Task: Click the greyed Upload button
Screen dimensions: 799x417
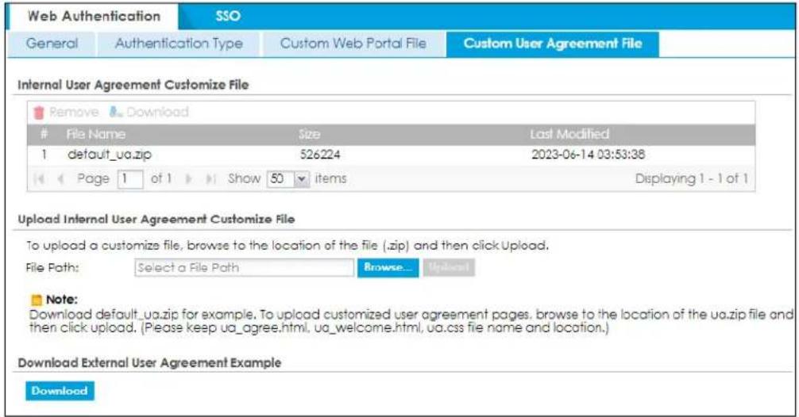Action: click(449, 268)
